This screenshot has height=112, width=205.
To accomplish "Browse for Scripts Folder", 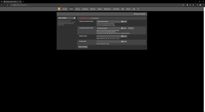I will pyautogui.click(x=124, y=41).
